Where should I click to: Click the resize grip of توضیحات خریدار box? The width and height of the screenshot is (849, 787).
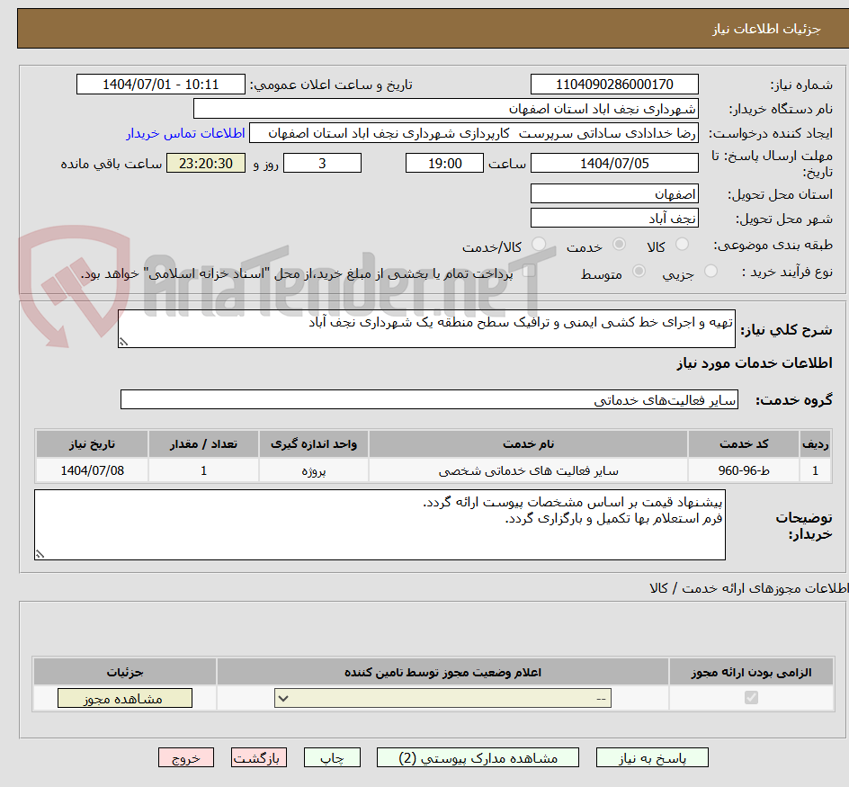coord(40,554)
